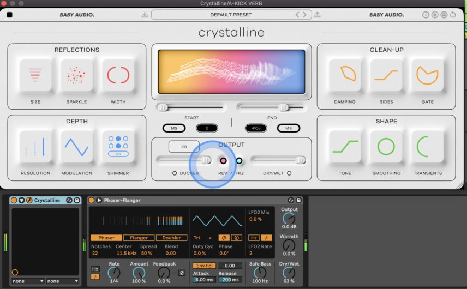
Task: Click the LFO2 Hz button
Action: click(254, 238)
